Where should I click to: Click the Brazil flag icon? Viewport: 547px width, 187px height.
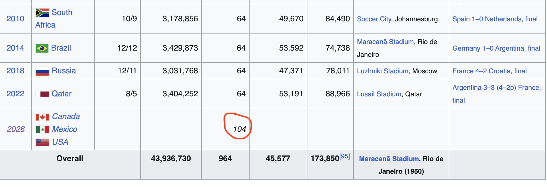tap(42, 48)
